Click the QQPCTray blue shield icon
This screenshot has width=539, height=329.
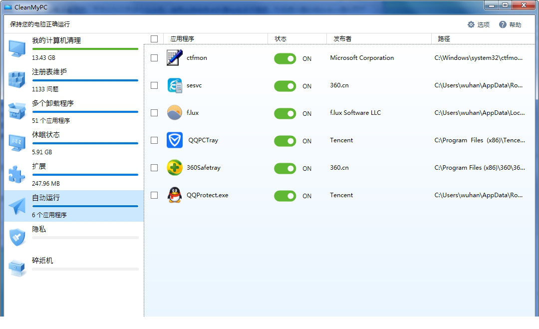pyautogui.click(x=175, y=140)
